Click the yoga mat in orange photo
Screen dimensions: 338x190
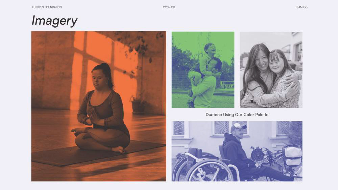(95, 154)
